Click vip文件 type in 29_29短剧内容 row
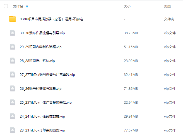 pyautogui.click(x=170, y=47)
